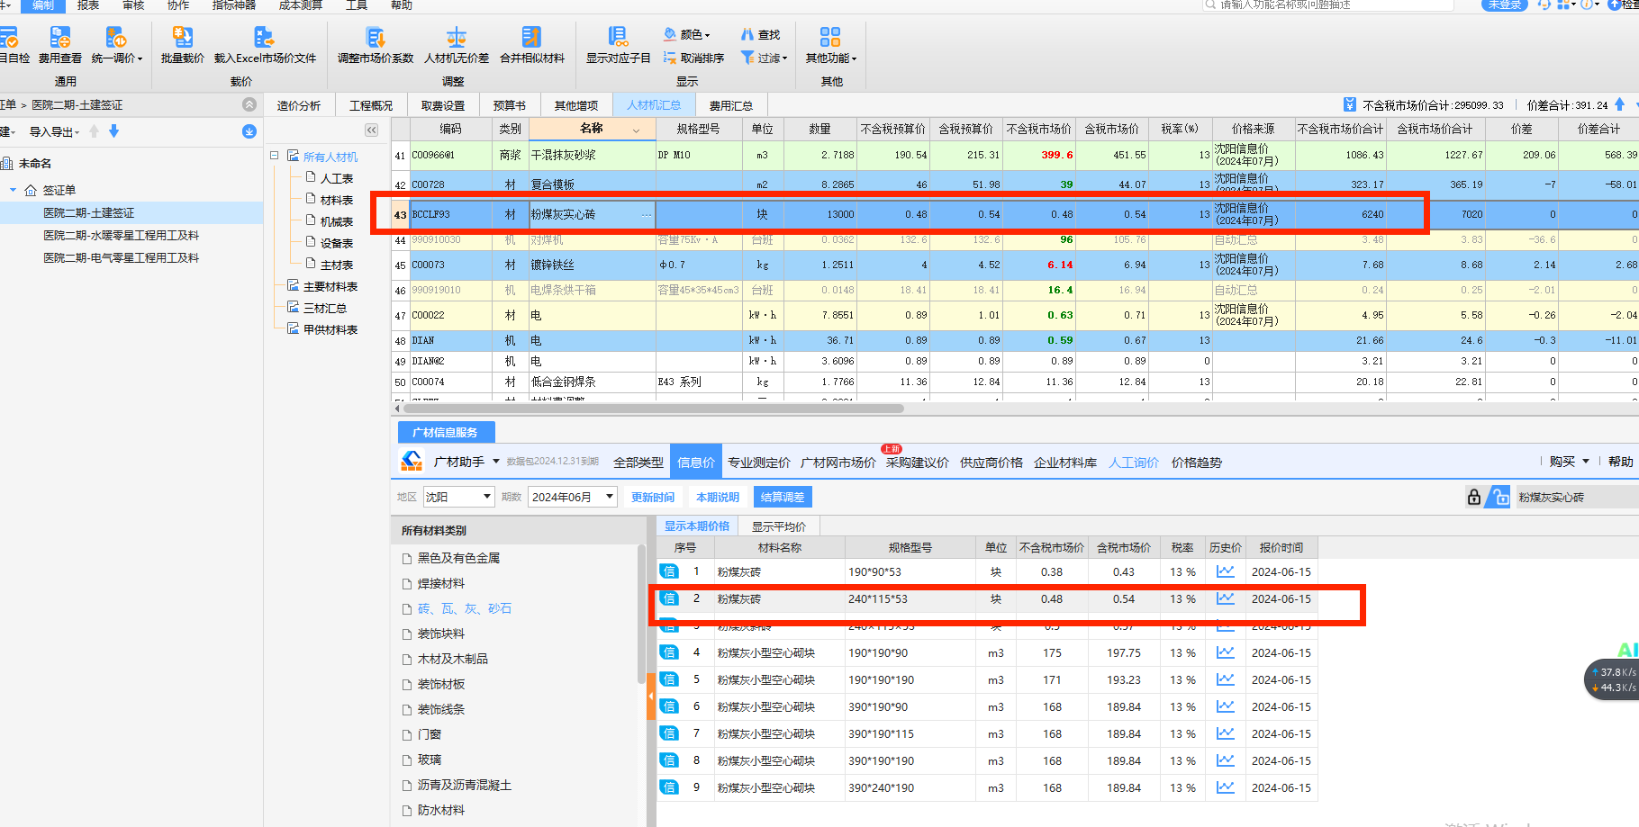The image size is (1639, 827).
Task: Open history chart for 190*190*90 block row
Action: click(1226, 652)
